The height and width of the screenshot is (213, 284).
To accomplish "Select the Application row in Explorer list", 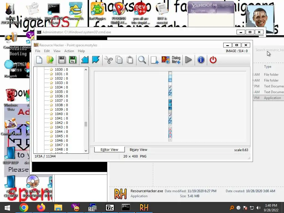I will 268,98.
